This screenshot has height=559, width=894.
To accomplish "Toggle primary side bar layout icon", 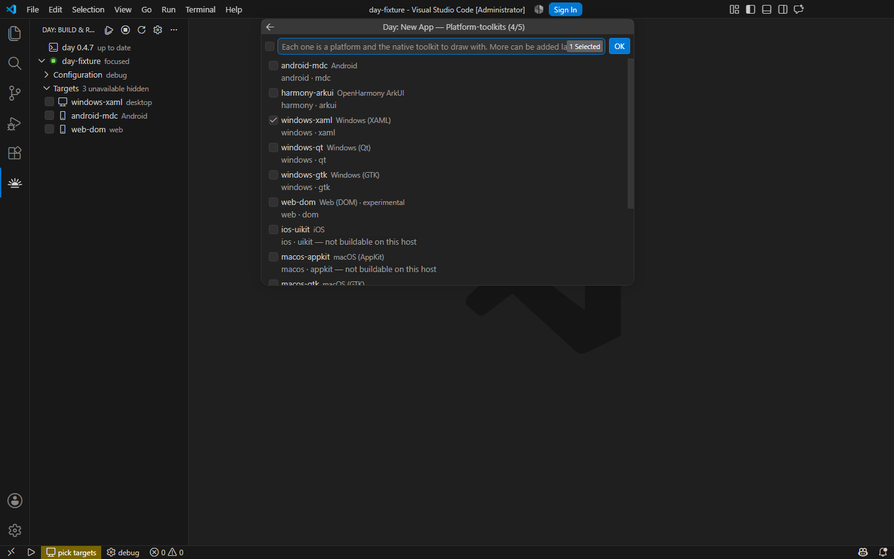I will tap(751, 9).
